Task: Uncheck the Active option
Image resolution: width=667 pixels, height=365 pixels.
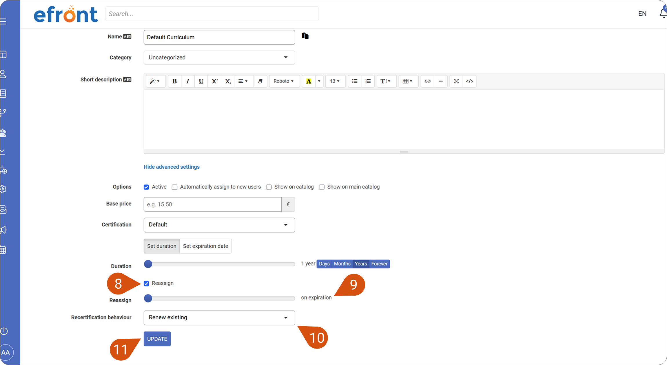Action: pyautogui.click(x=146, y=187)
